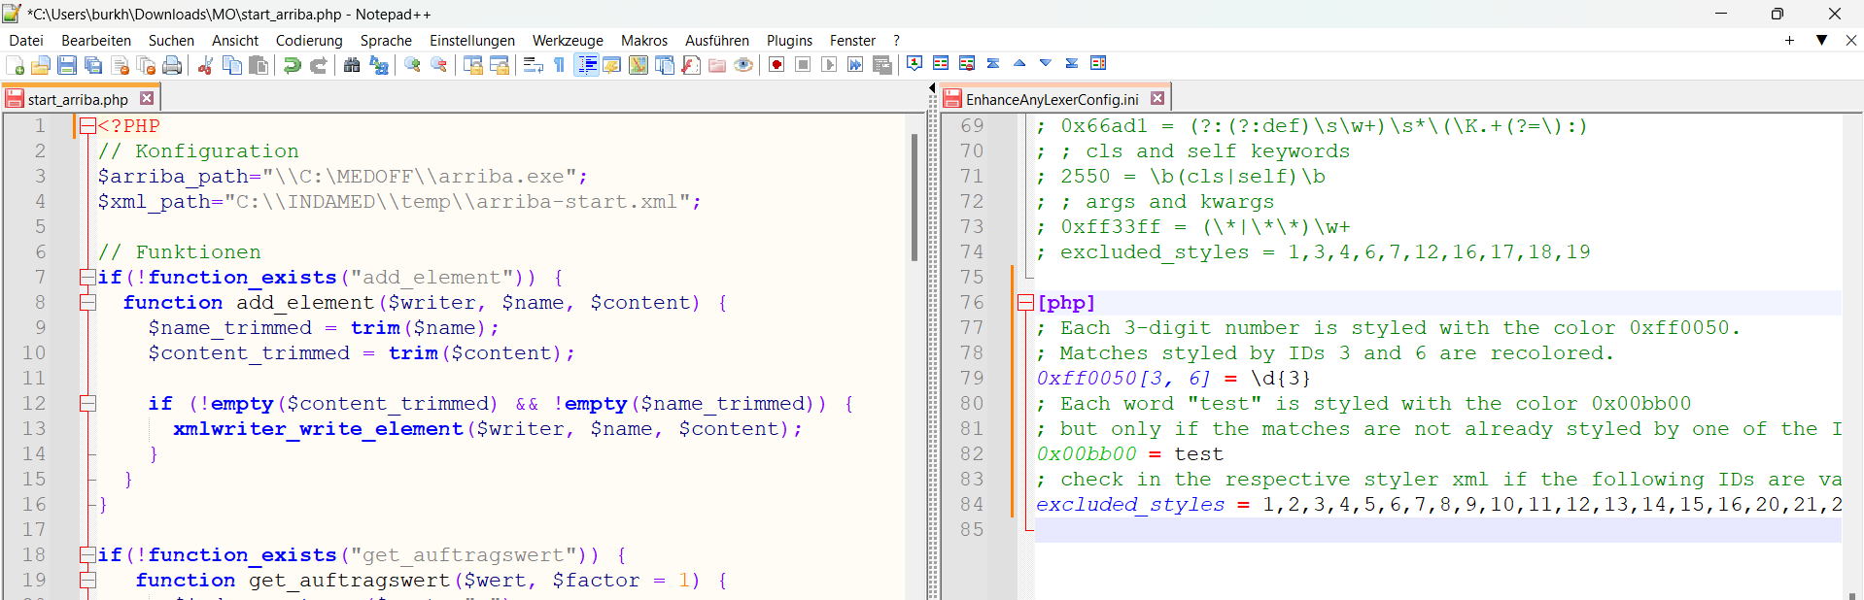The width and height of the screenshot is (1864, 600).
Task: Open the Function List panel icon
Action: tap(691, 65)
